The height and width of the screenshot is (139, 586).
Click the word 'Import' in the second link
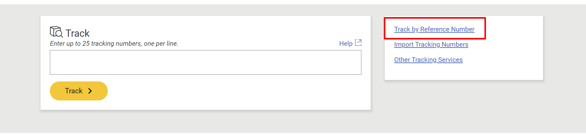[404, 44]
